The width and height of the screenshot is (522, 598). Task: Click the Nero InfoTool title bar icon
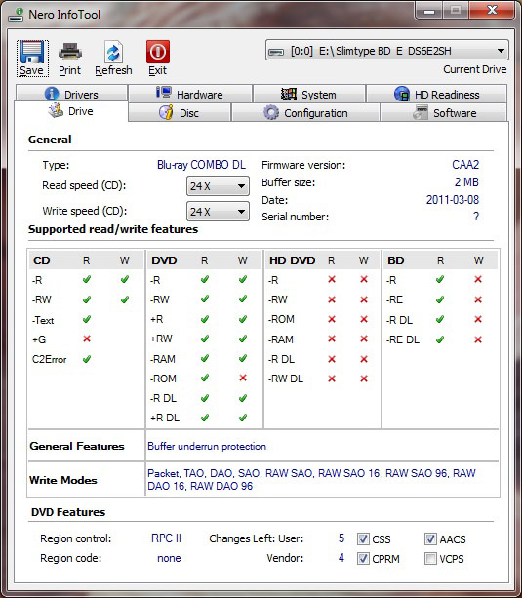click(16, 15)
